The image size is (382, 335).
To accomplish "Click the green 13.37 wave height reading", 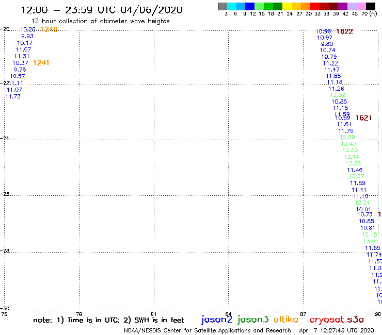I will pos(356,176).
